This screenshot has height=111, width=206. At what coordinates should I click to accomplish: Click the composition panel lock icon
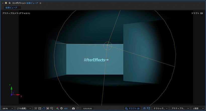[x=10, y=3]
